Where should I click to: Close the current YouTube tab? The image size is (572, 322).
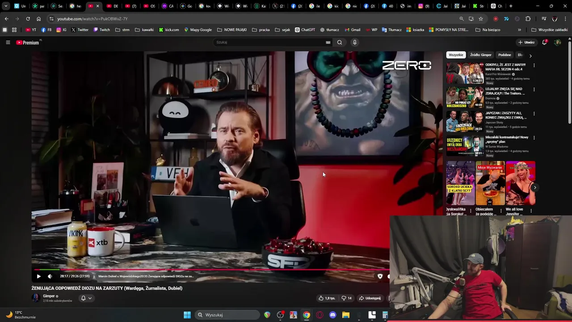[97, 6]
